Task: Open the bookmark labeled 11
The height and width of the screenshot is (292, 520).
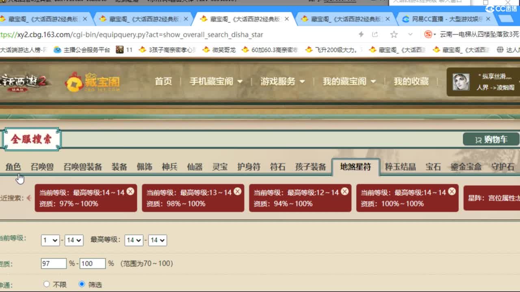Action: pos(124,50)
